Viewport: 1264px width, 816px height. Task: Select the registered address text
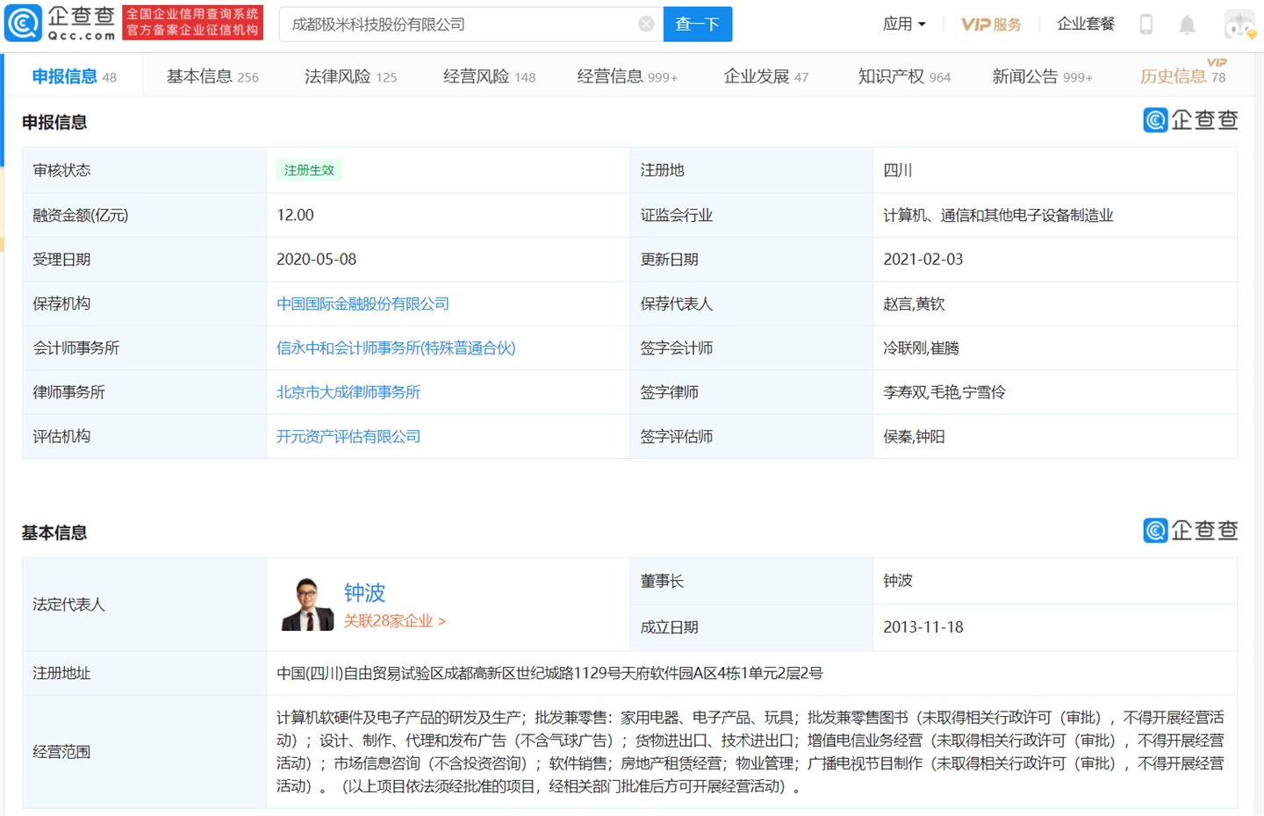(549, 673)
